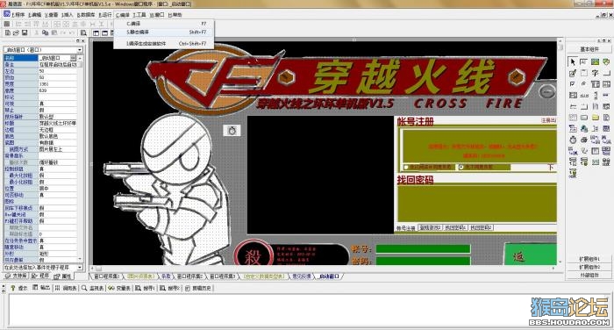This screenshot has width=614, height=330.
Task: Select the checkbox component icon in toolbox
Action: (x=573, y=84)
